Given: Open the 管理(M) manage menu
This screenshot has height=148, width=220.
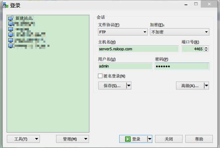Looking at the screenshot, I should pos(72,139).
